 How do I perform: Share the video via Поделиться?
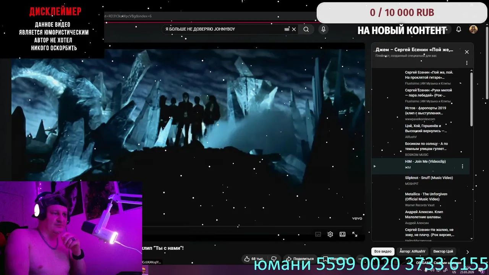300,259
